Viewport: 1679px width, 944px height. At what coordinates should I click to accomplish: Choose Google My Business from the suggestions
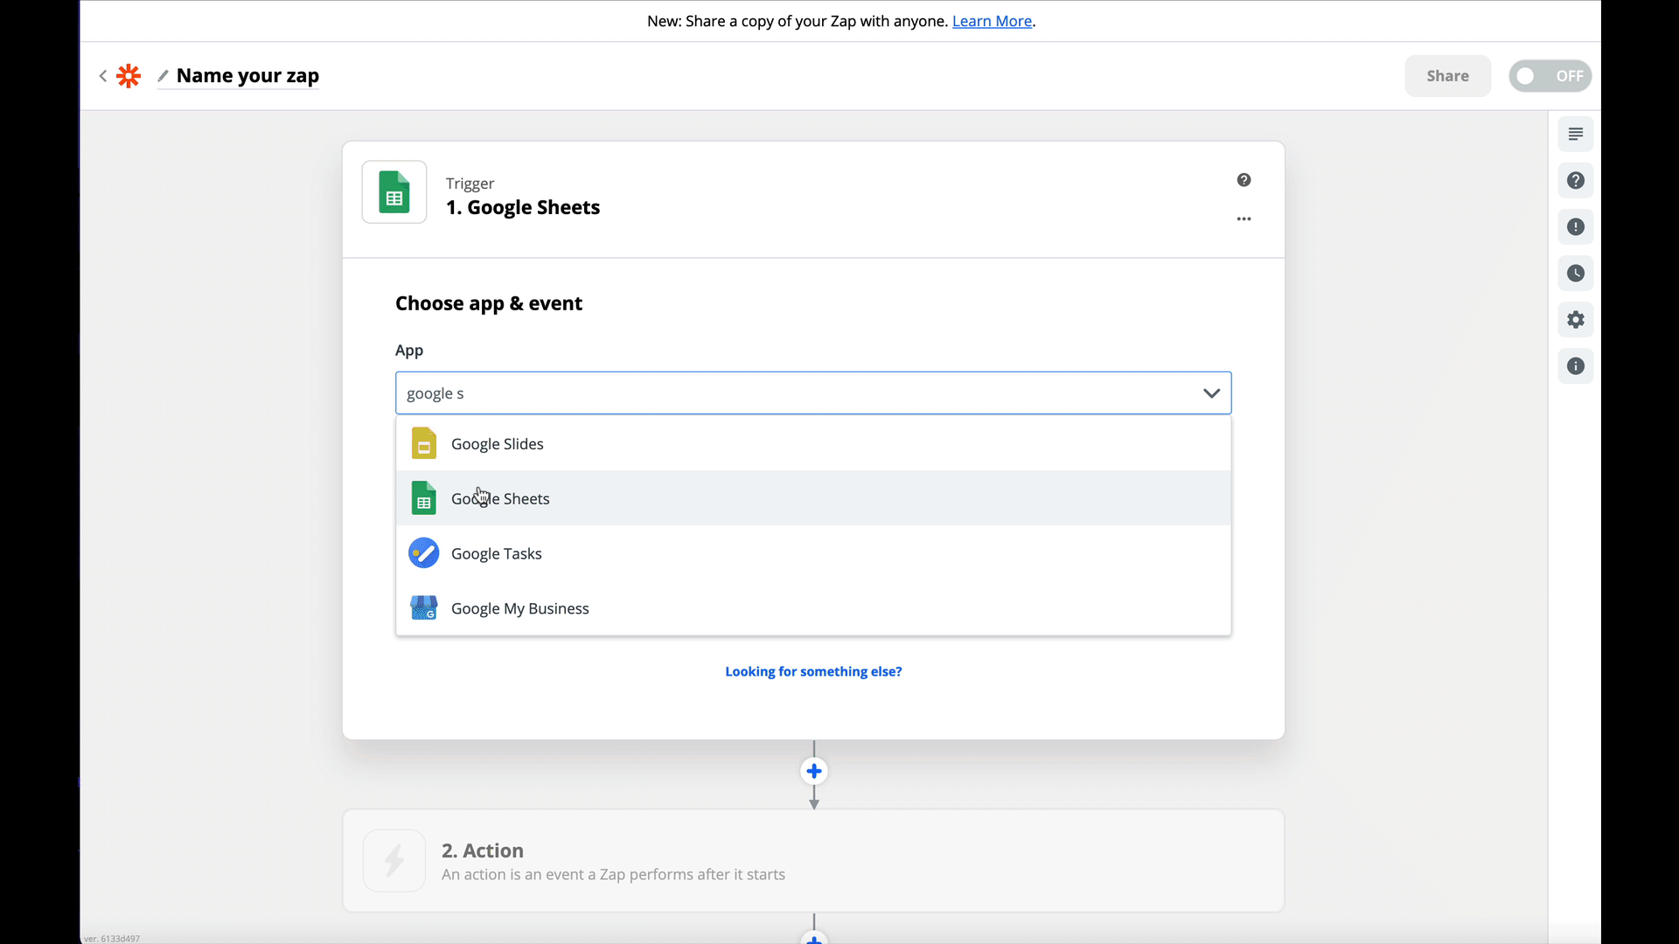pos(519,607)
